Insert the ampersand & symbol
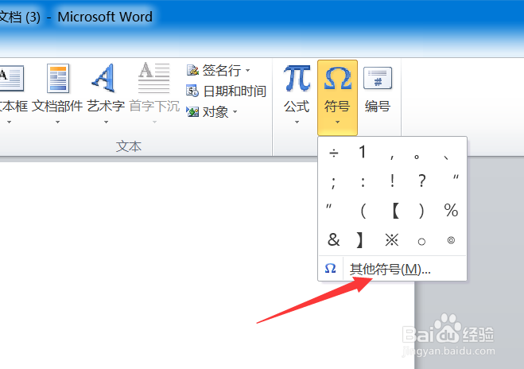 (x=333, y=239)
